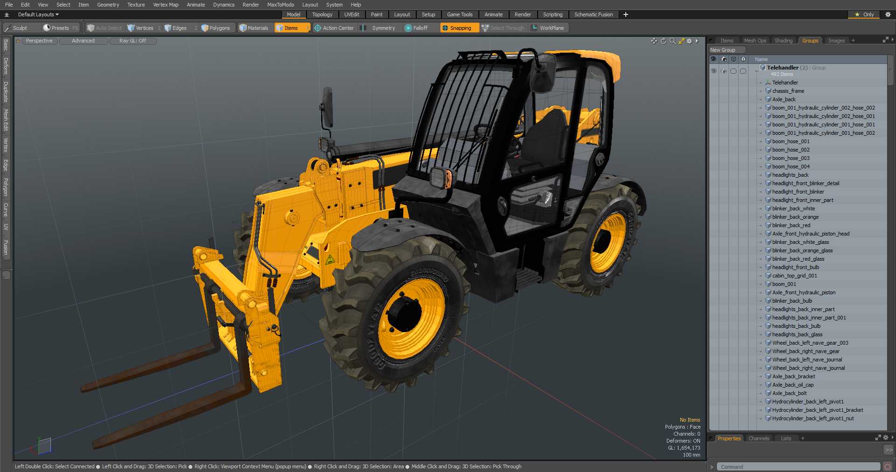
Task: Click the viewport rotate icon
Action: pyautogui.click(x=663, y=41)
